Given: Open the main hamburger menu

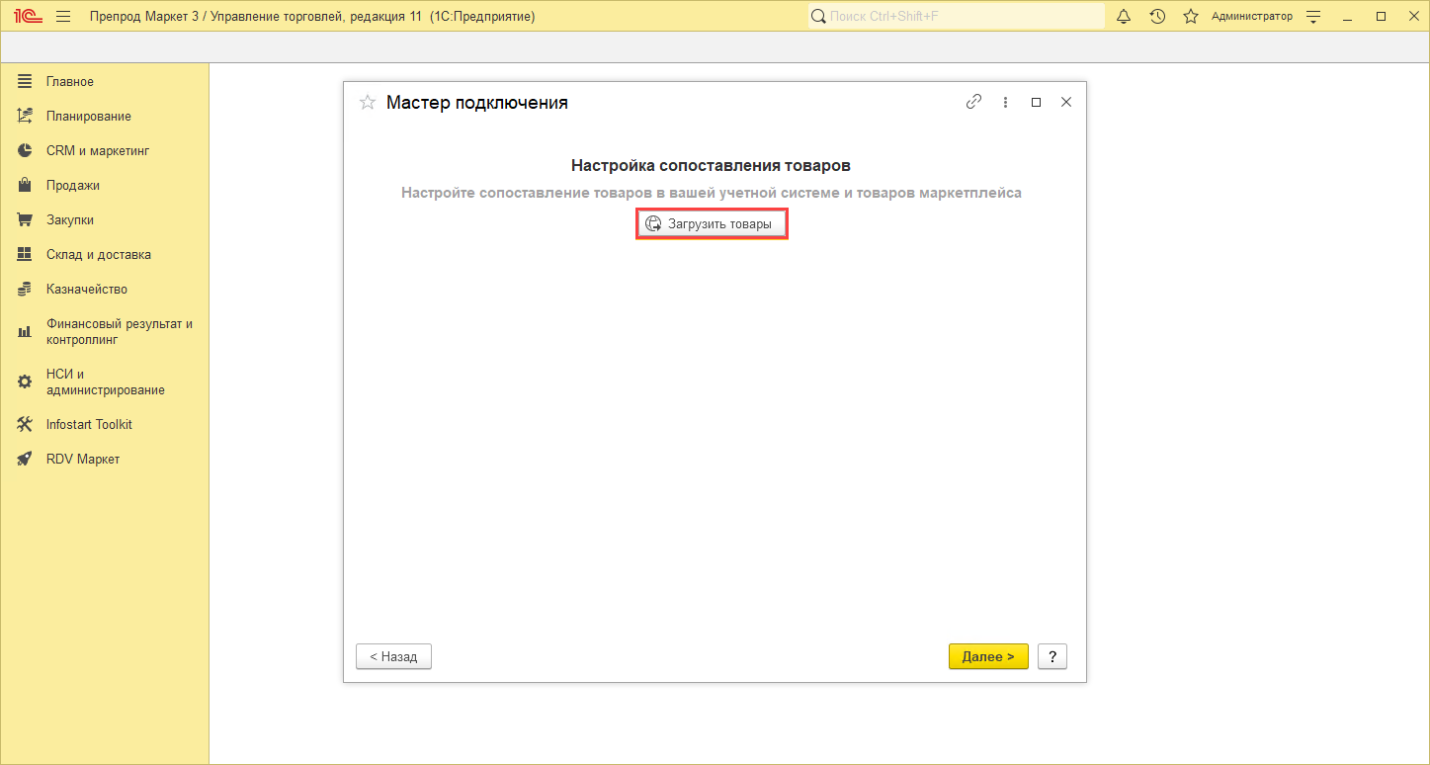Looking at the screenshot, I should click(63, 17).
